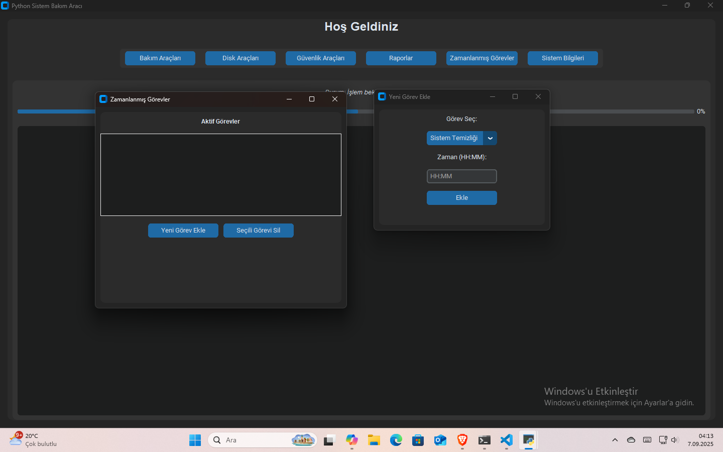Open Sistem Bilgileri section

click(563, 58)
